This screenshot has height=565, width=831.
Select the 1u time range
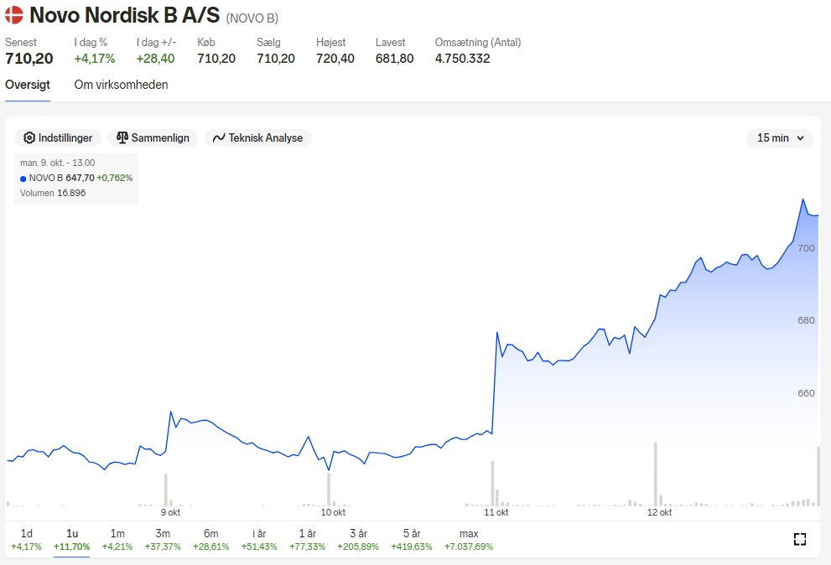72,540
